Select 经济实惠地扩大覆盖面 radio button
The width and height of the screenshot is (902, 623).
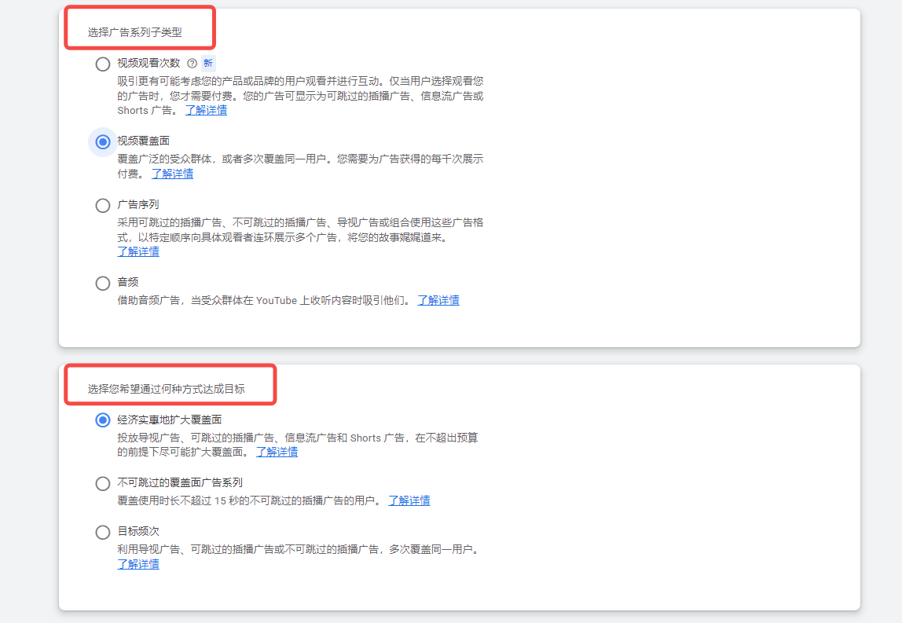[103, 420]
